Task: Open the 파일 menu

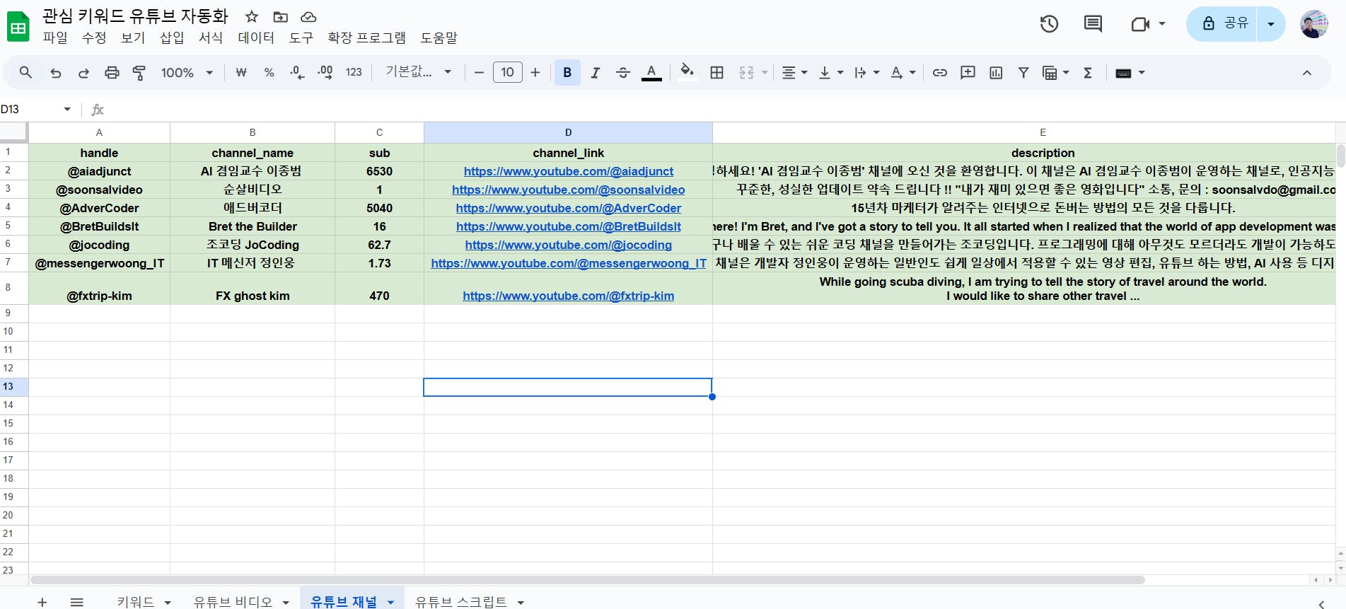Action: click(x=55, y=38)
